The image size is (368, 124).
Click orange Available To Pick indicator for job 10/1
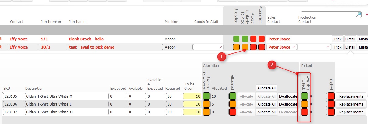tap(245, 47)
